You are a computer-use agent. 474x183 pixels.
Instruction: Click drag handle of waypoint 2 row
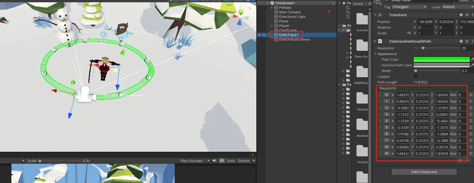[x=380, y=108]
